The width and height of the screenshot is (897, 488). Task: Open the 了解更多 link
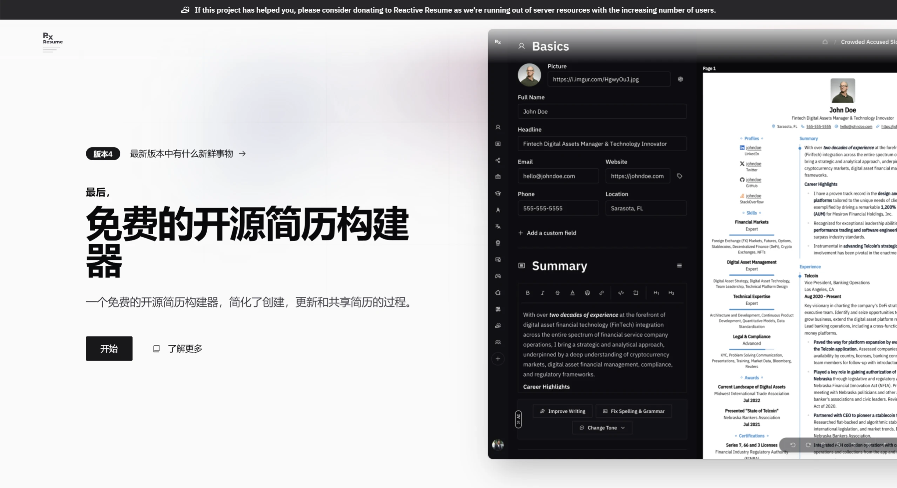[178, 349]
